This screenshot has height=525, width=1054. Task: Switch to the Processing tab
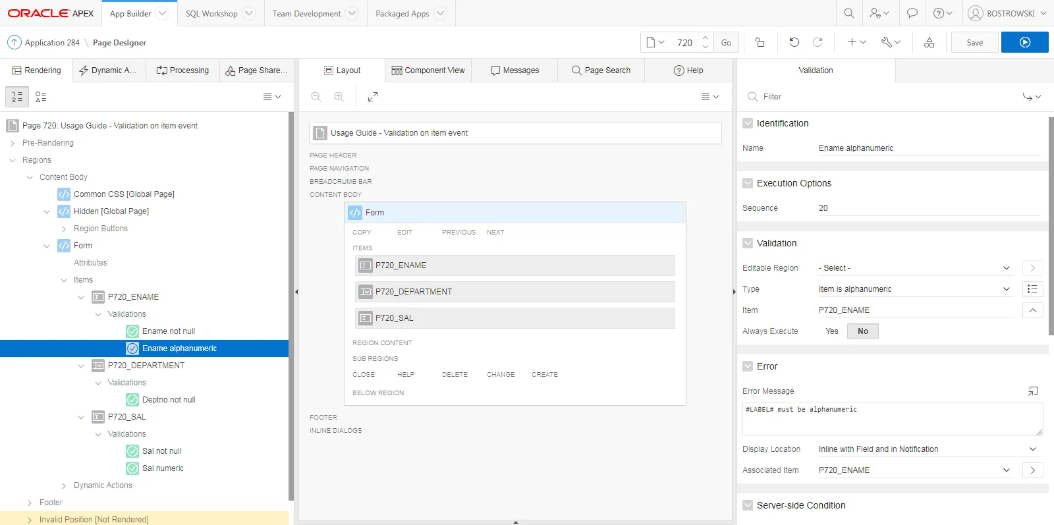[x=182, y=70]
